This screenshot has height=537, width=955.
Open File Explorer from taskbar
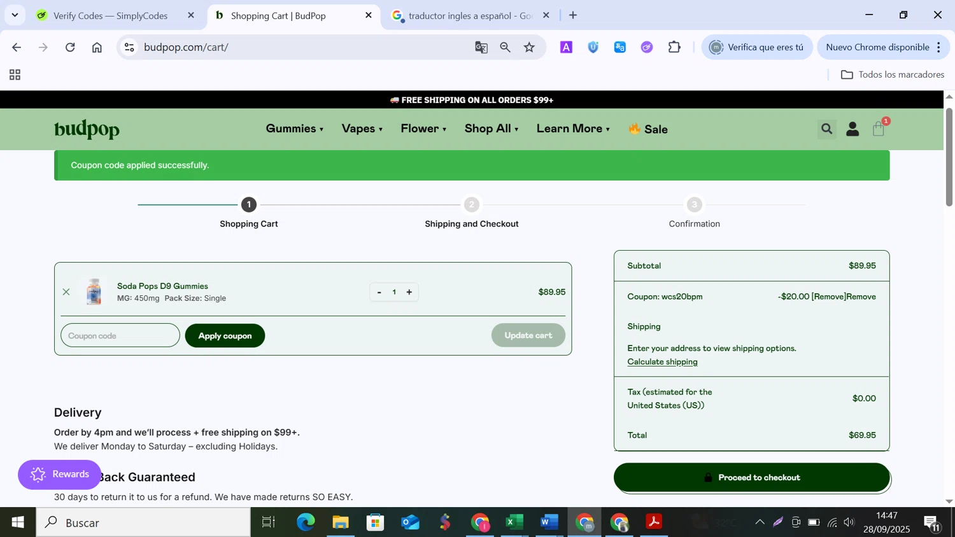(x=341, y=522)
